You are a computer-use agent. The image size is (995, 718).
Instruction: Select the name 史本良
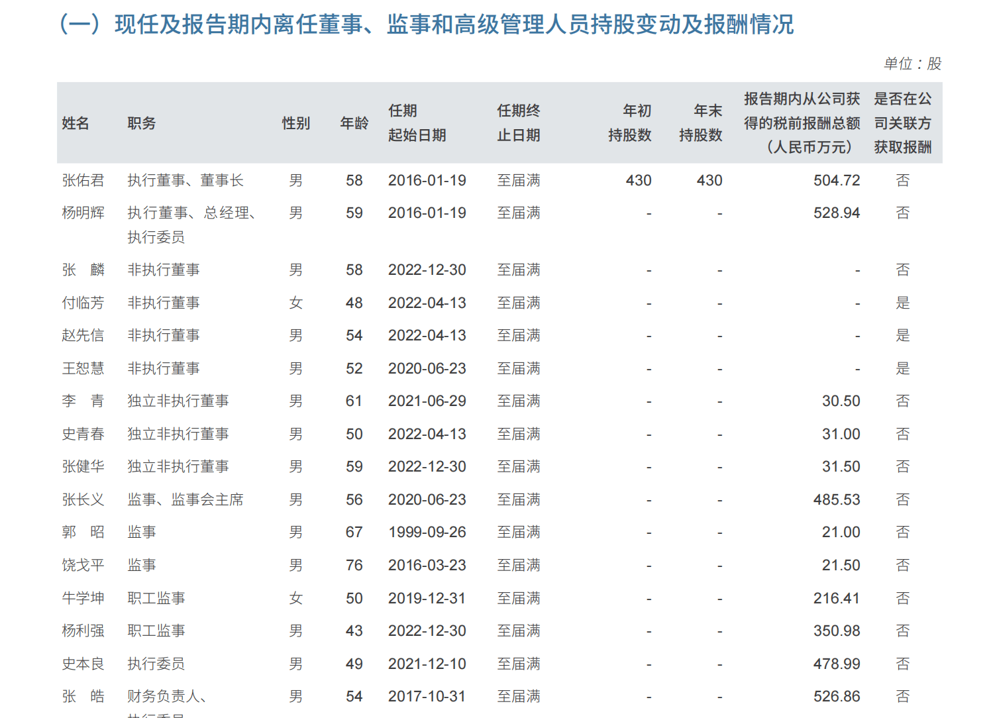(x=83, y=664)
